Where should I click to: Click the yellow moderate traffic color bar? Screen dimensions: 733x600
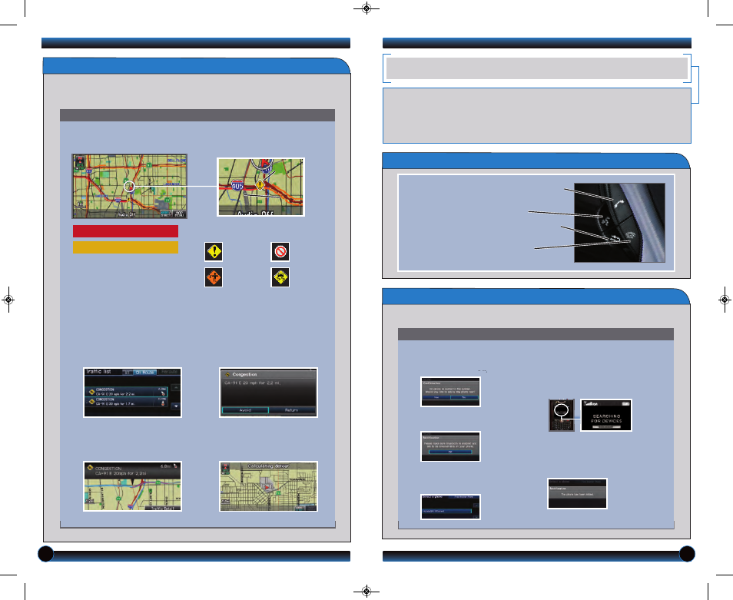[125, 247]
